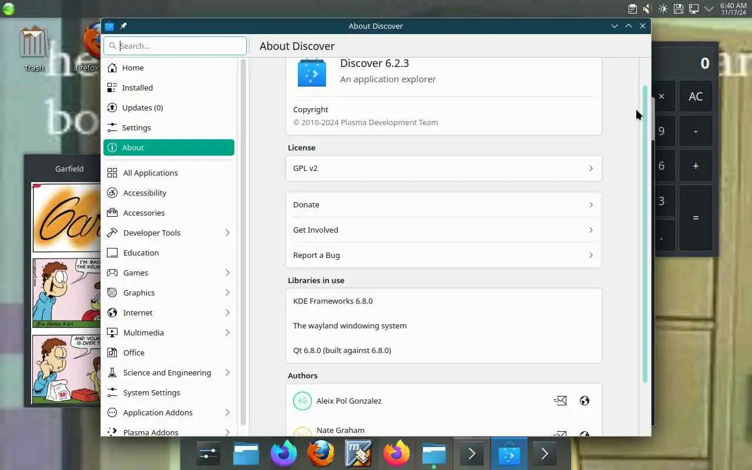
Task: Expand the Graphics category arrow
Action: tap(227, 293)
